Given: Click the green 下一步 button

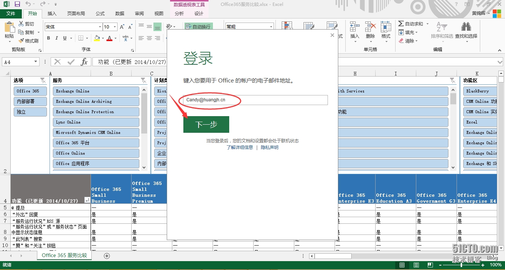Looking at the screenshot, I should pos(206,125).
